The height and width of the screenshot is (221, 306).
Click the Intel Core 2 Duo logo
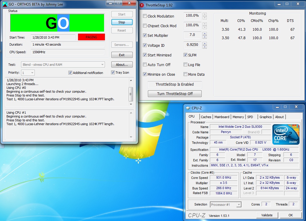[286, 134]
